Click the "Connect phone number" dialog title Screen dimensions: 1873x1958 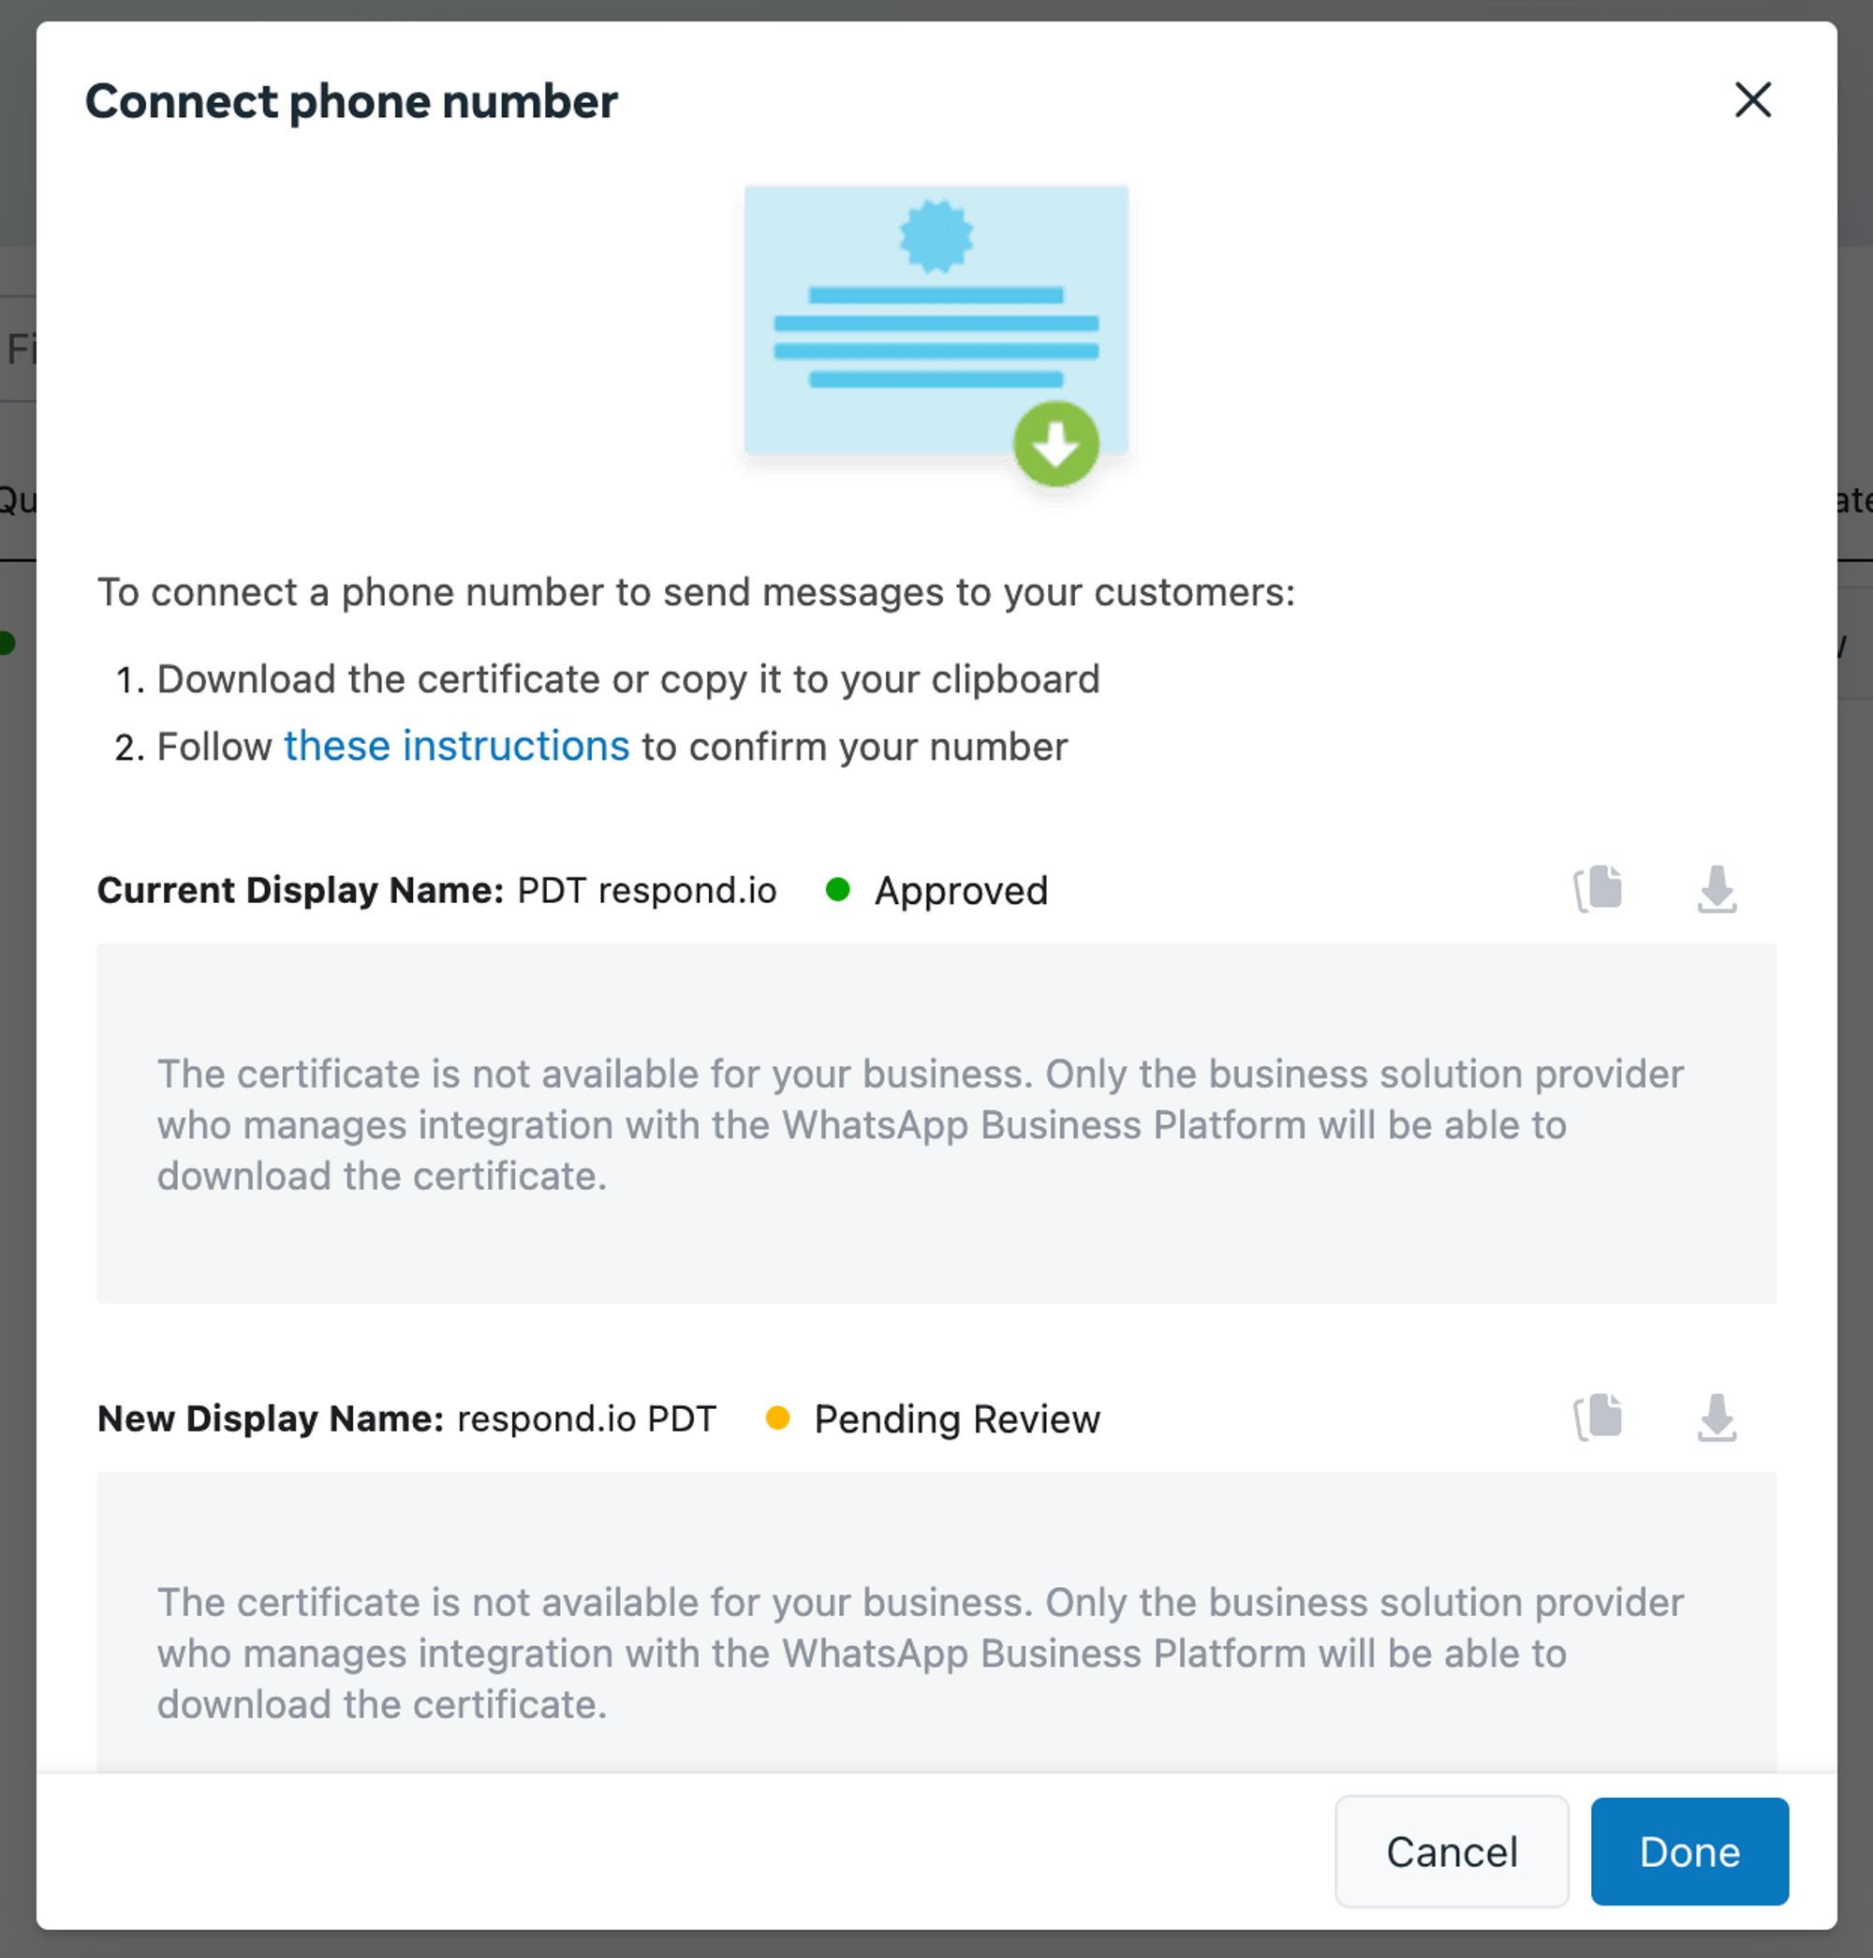pyautogui.click(x=351, y=102)
